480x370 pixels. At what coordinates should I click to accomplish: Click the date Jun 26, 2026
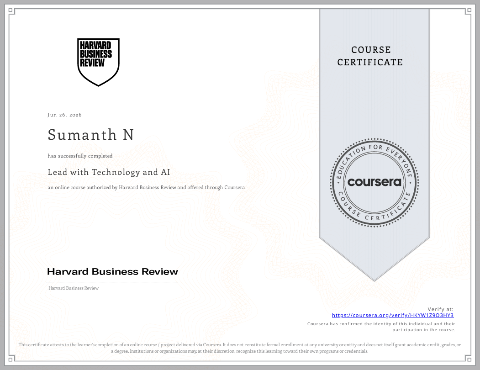[x=64, y=115]
